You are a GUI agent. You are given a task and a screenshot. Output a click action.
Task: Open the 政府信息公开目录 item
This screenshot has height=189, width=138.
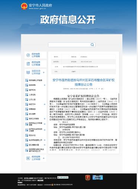[x=35, y=80]
